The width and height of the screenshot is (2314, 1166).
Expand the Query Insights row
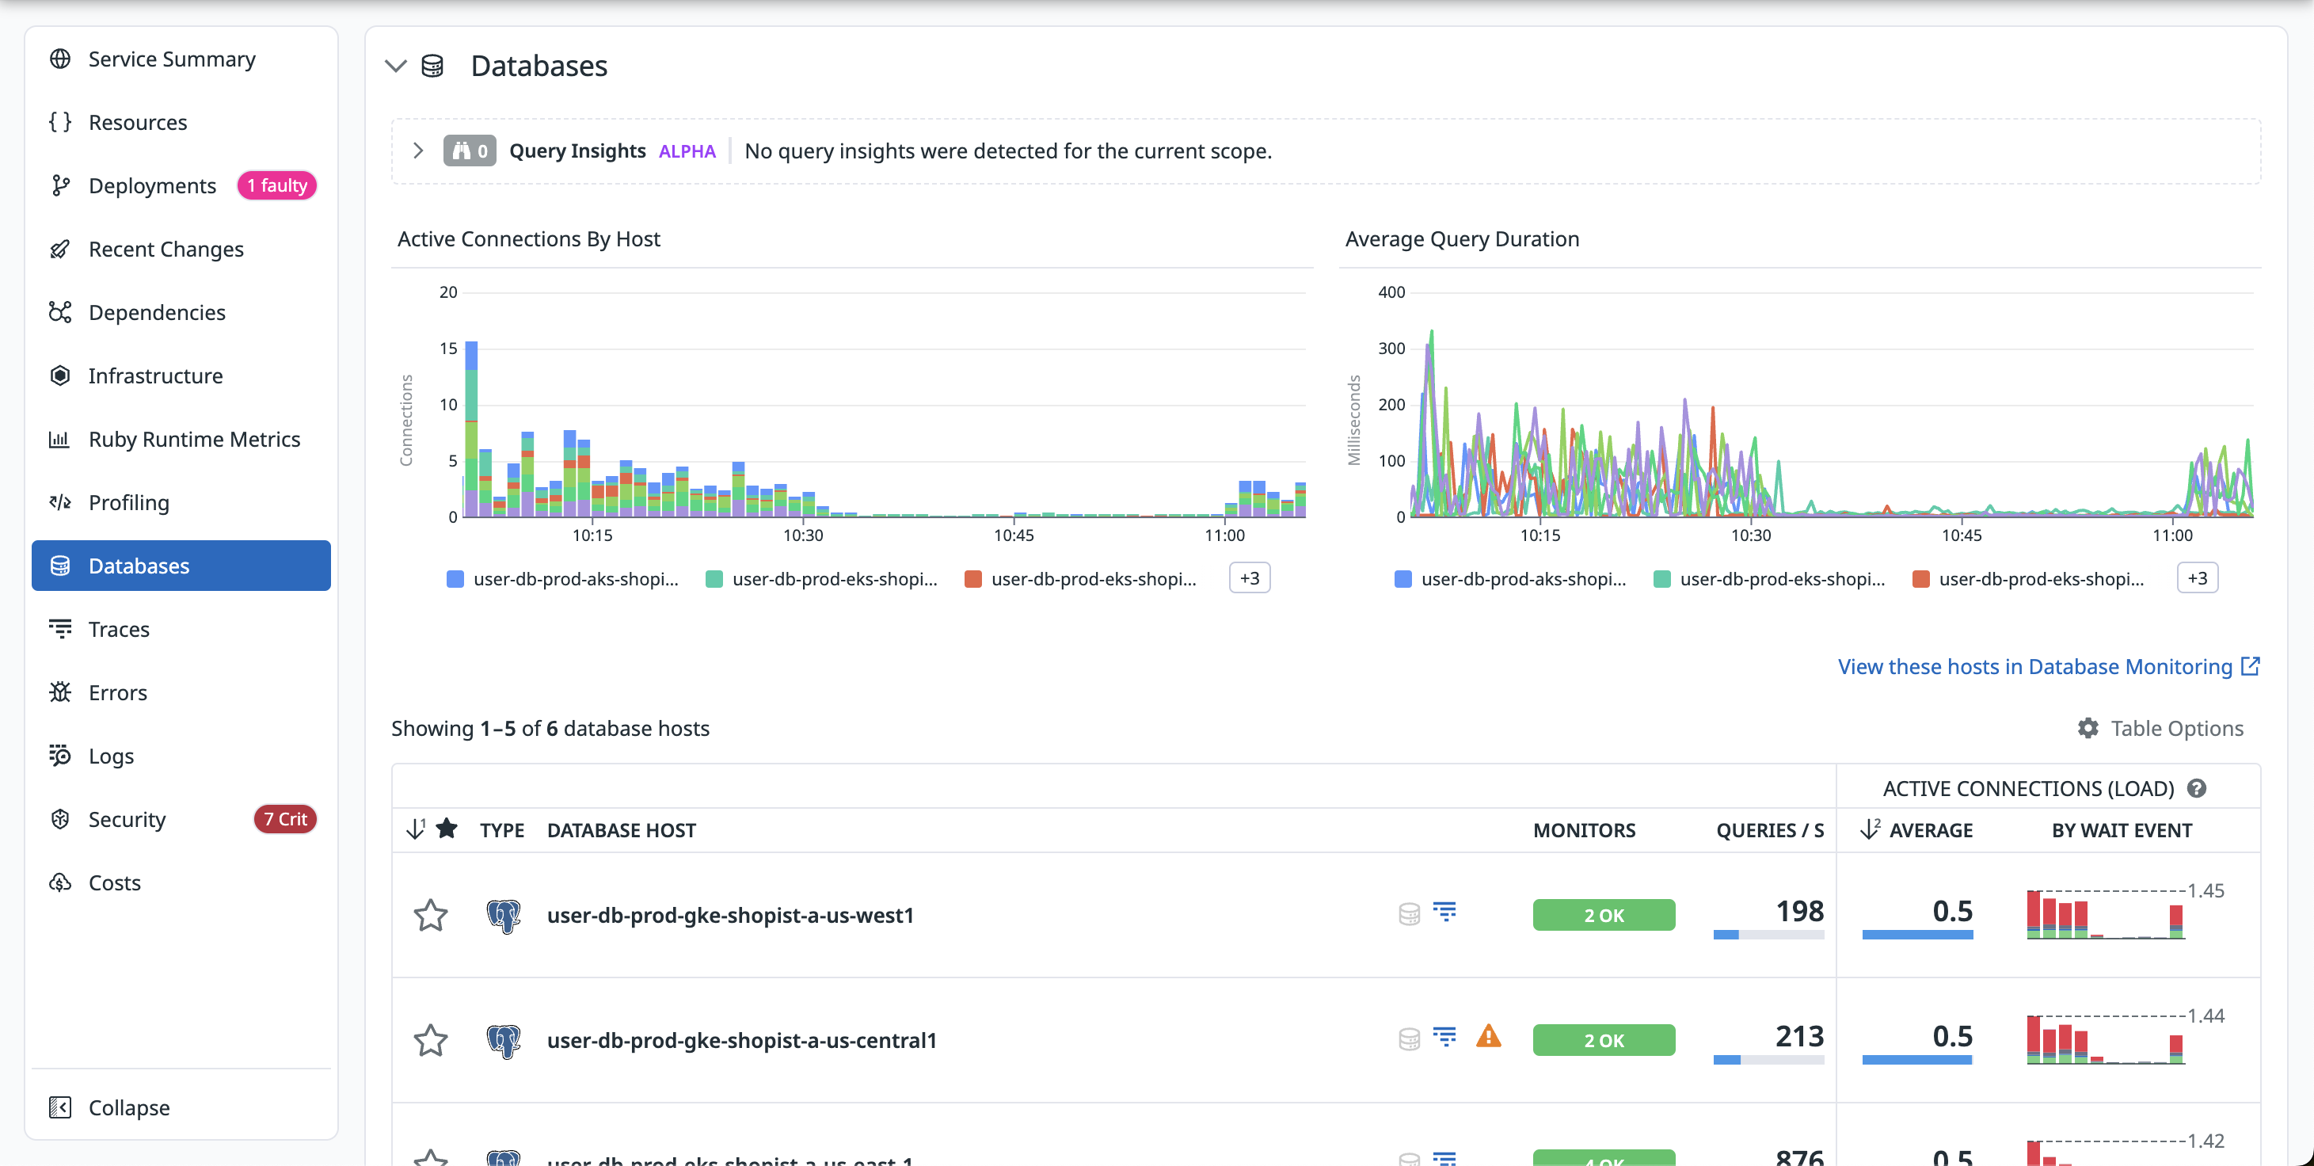click(417, 150)
